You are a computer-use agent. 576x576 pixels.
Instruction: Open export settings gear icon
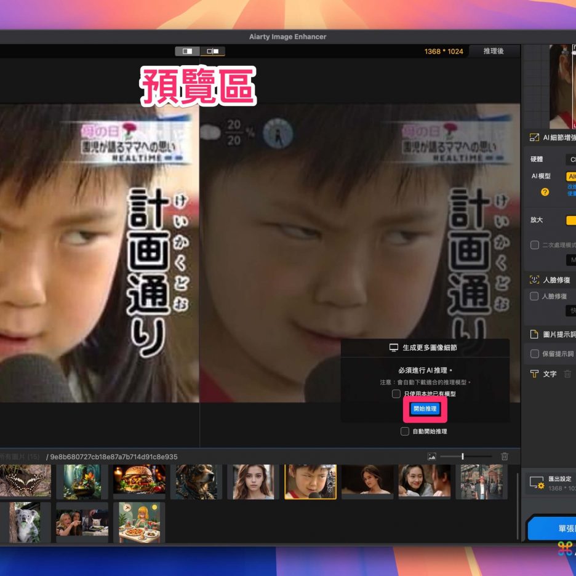click(x=537, y=482)
